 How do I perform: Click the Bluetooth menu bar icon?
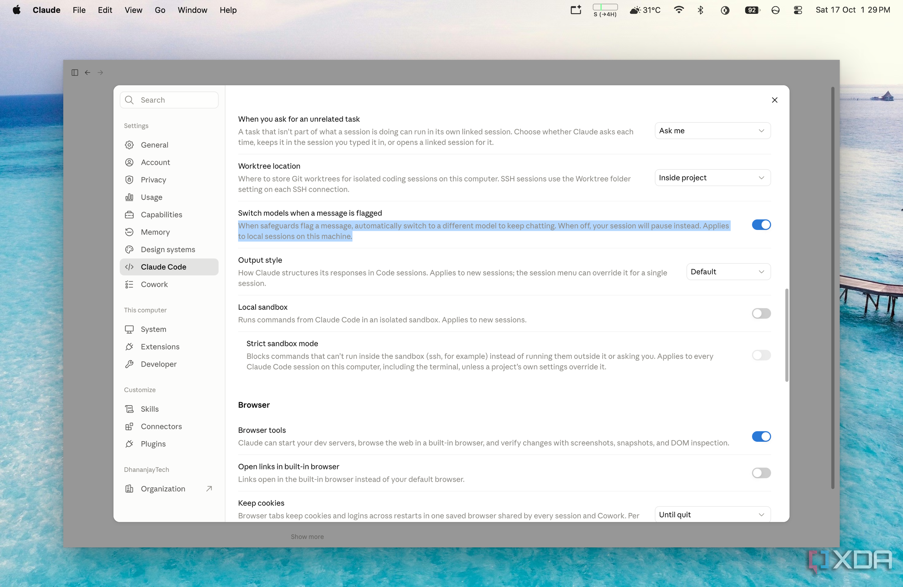click(x=700, y=10)
